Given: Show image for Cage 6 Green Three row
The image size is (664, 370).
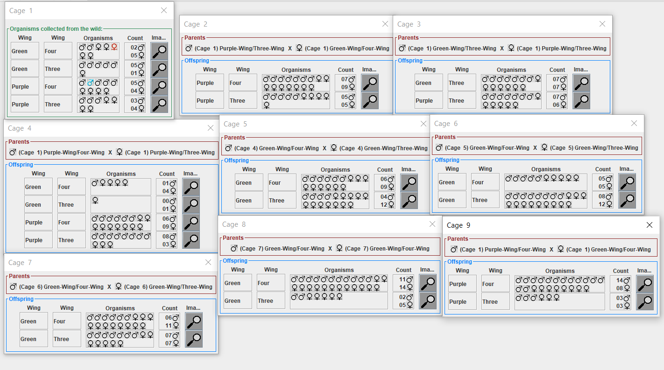Looking at the screenshot, I should 627,200.
